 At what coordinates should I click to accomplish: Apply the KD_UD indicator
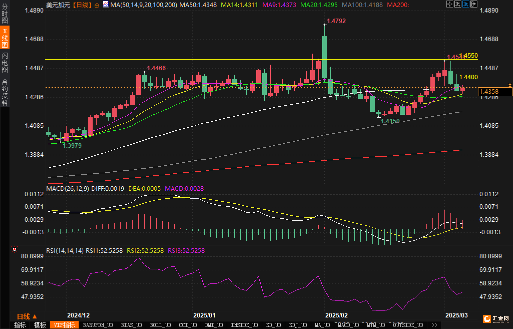point(274,325)
